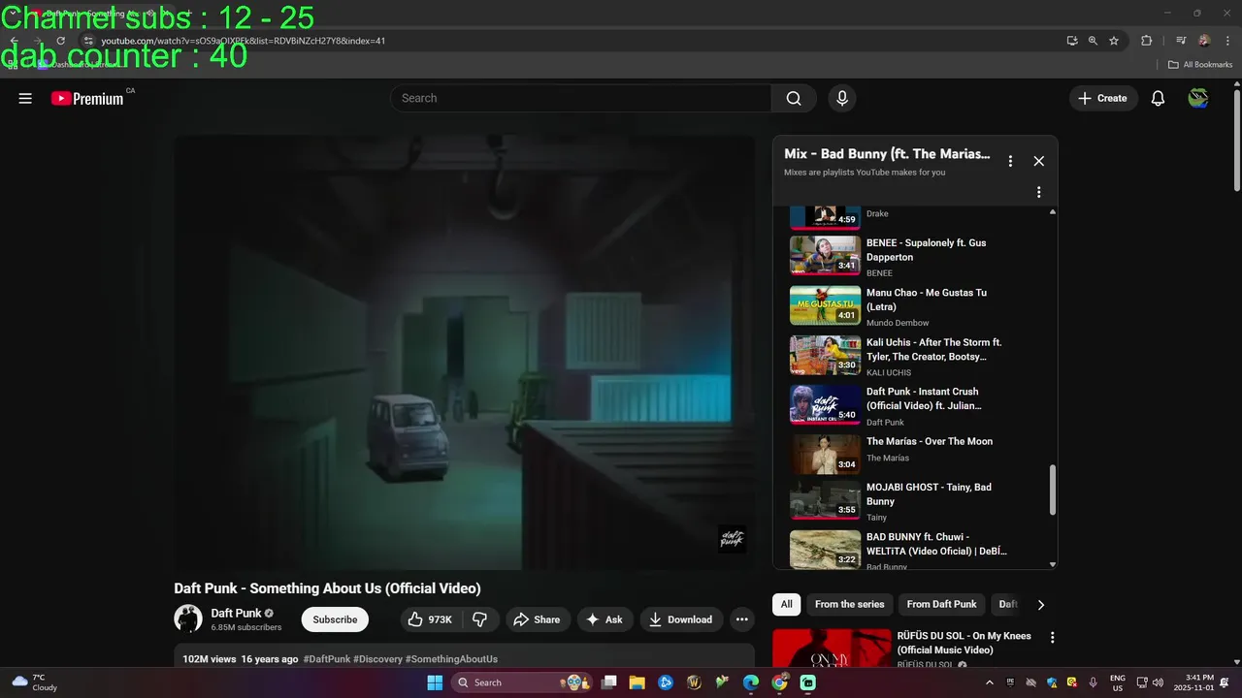Open the Mix playlist header options menu
This screenshot has width=1242, height=698.
1010,161
